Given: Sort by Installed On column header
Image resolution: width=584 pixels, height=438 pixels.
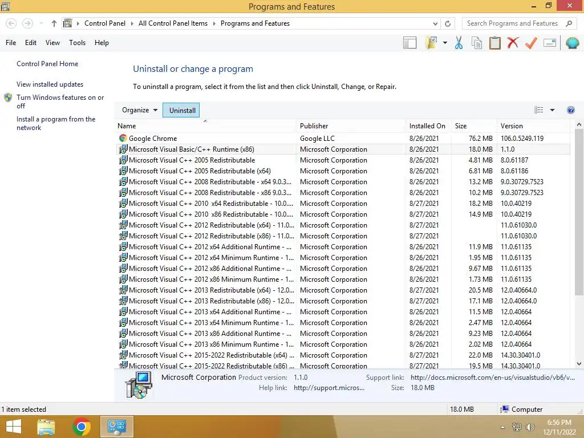Looking at the screenshot, I should [x=428, y=126].
